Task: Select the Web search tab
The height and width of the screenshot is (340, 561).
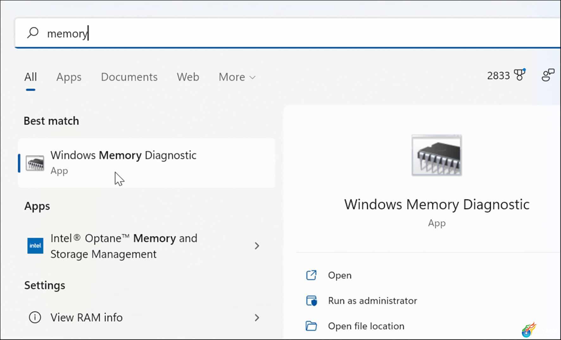Action: tap(188, 77)
